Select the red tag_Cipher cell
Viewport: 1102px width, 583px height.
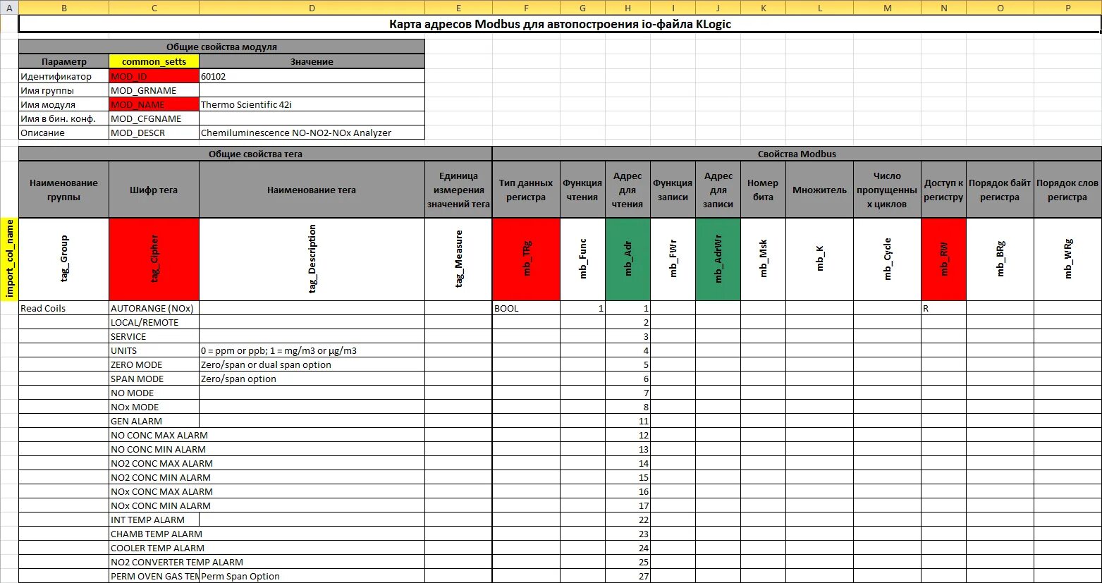(x=154, y=259)
